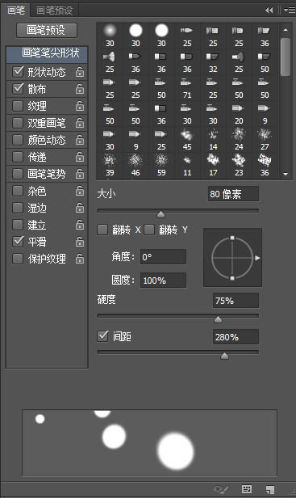Toggle lock icon for 建立

[x=80, y=226]
